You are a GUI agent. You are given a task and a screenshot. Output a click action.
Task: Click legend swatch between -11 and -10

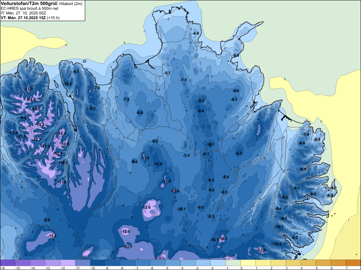83,263
